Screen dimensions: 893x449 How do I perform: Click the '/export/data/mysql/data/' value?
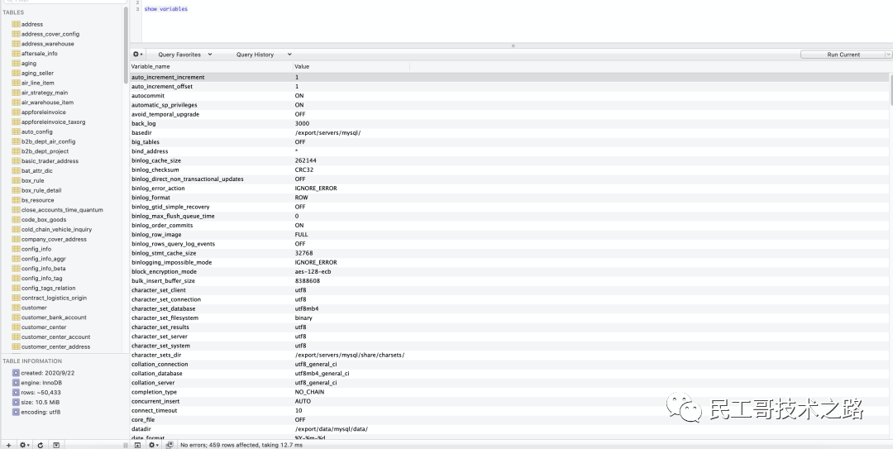point(331,429)
